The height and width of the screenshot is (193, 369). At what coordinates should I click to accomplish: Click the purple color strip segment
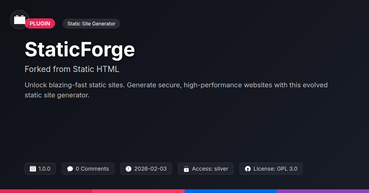point(323,191)
